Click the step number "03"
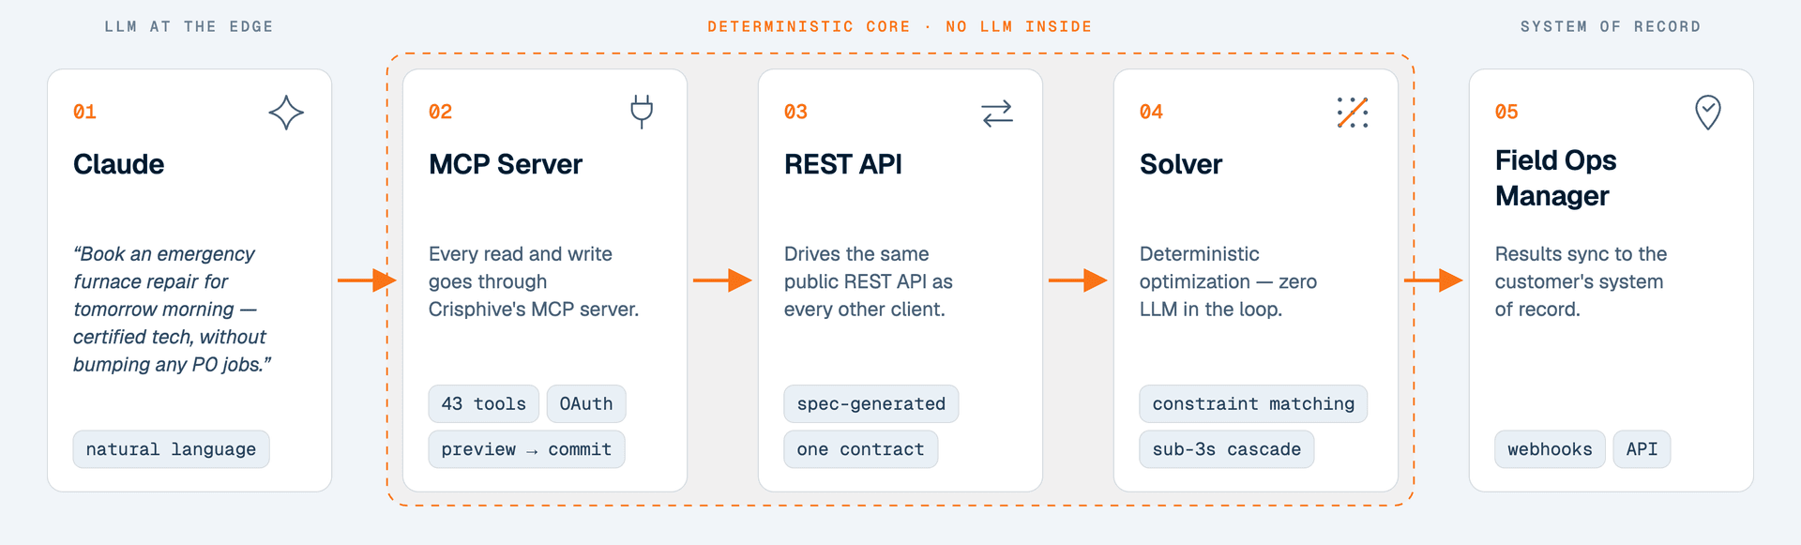Screen dimensions: 1801x545 [795, 112]
